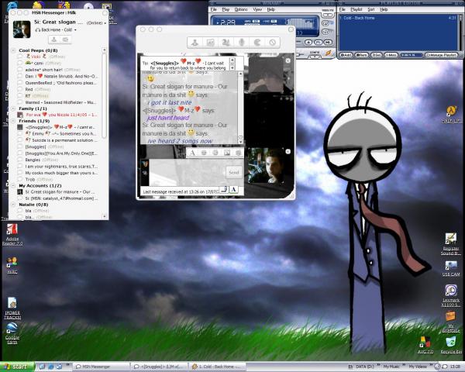Open Lexmark X1100 desktop icon
The height and width of the screenshot is (372, 465).
click(451, 295)
